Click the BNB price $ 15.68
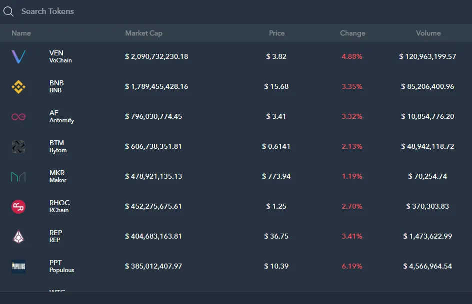The image size is (472, 304). [276, 86]
